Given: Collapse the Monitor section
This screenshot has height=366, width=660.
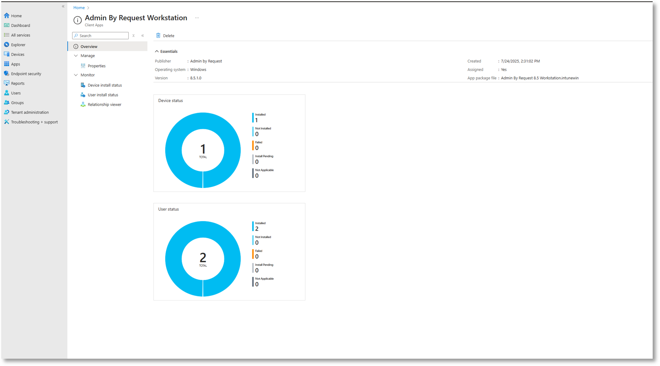Looking at the screenshot, I should coord(76,75).
